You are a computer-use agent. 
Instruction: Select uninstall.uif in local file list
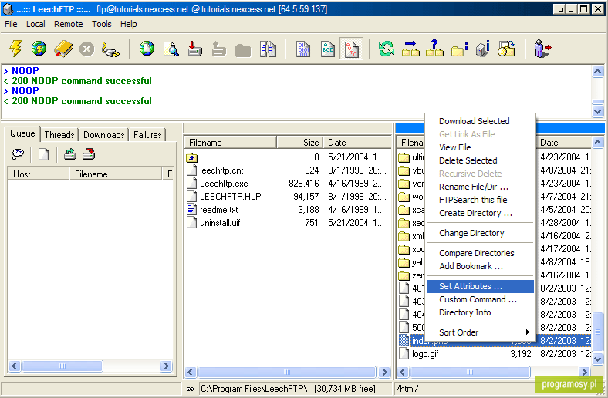(220, 223)
